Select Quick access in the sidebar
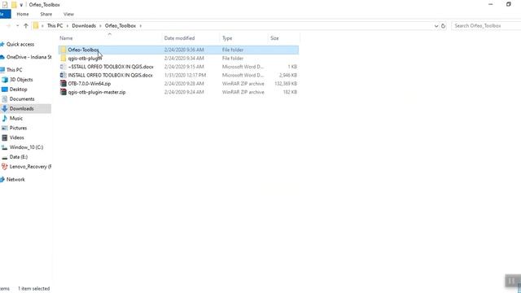 point(20,44)
